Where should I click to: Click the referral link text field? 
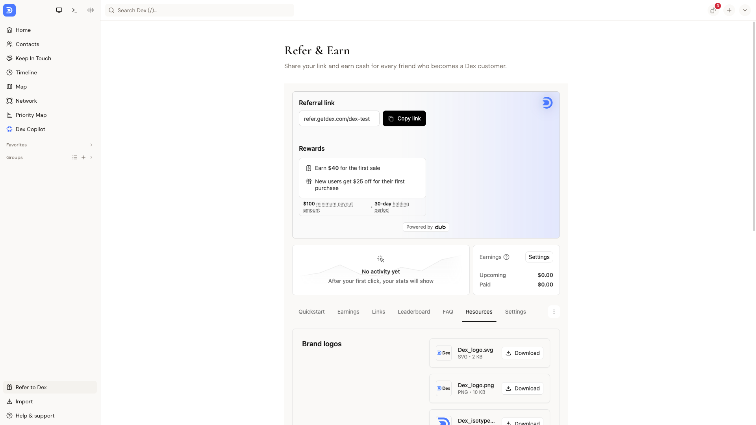point(339,118)
